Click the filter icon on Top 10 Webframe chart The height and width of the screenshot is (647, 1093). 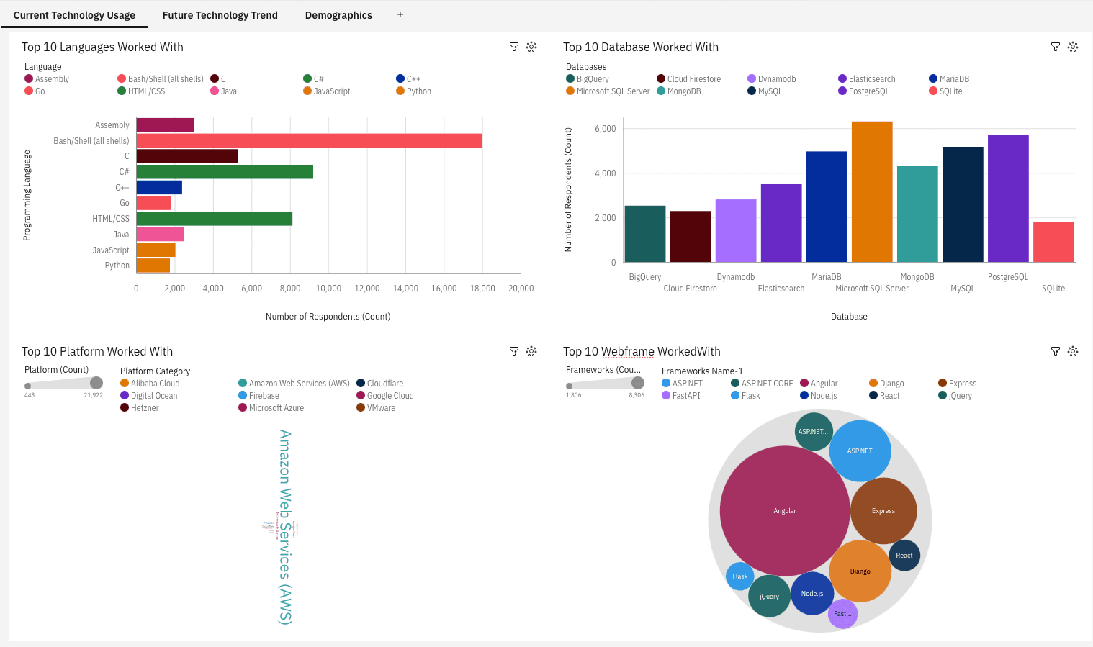[1056, 350]
